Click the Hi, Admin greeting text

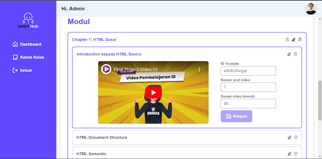coord(73,8)
